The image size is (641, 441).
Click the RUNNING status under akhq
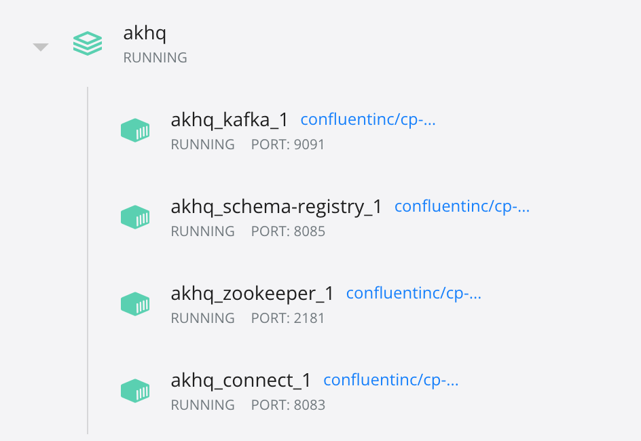[x=155, y=58]
